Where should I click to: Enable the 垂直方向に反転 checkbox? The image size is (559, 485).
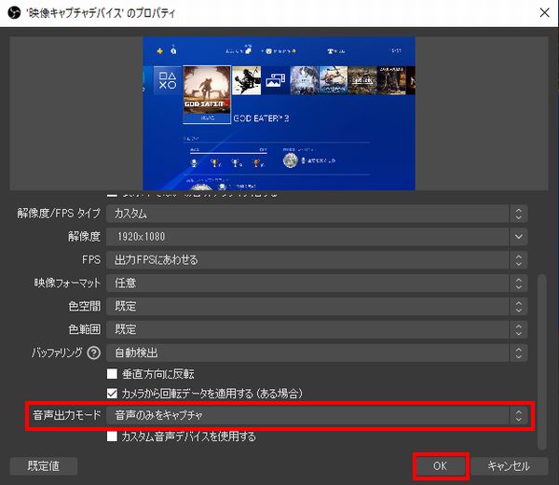tap(112, 374)
